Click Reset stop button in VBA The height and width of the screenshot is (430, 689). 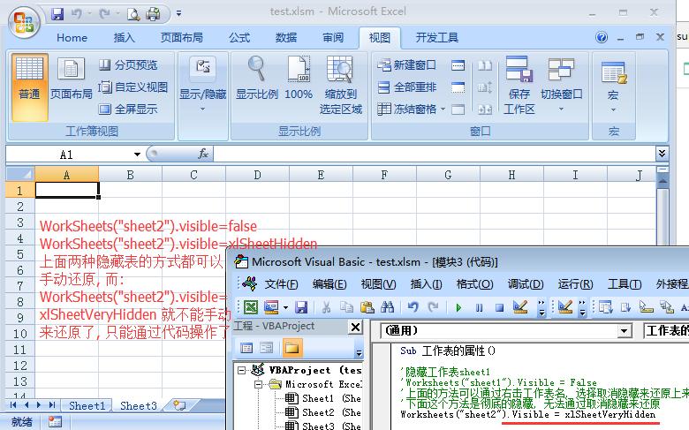click(499, 307)
